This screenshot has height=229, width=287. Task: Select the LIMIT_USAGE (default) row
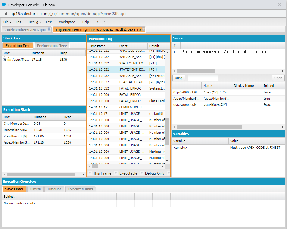click(x=126, y=114)
